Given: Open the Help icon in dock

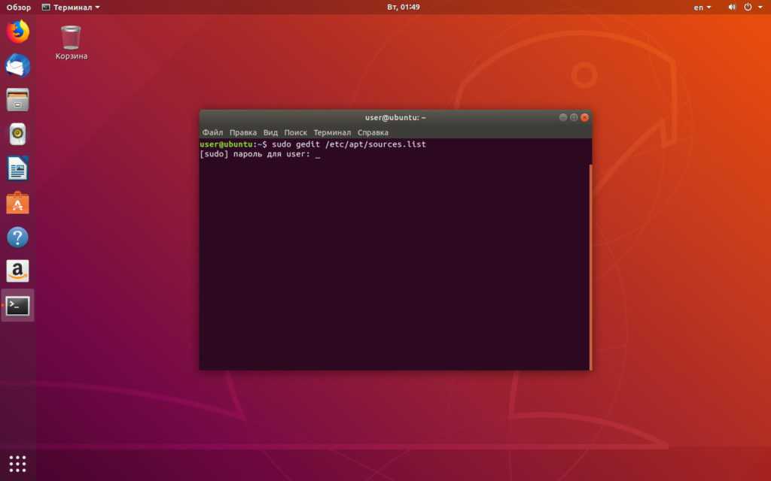Looking at the screenshot, I should tap(17, 237).
